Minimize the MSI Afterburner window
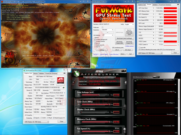The image size is (181, 135). click(x=122, y=71)
